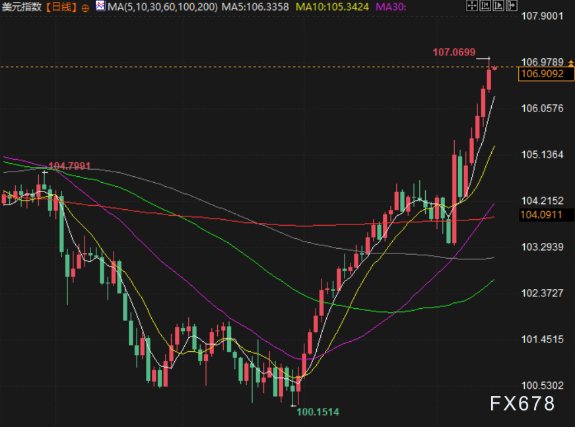The image size is (575, 427).
Task: Click the axis icon with right-pointing arrow
Action: click(x=498, y=6)
